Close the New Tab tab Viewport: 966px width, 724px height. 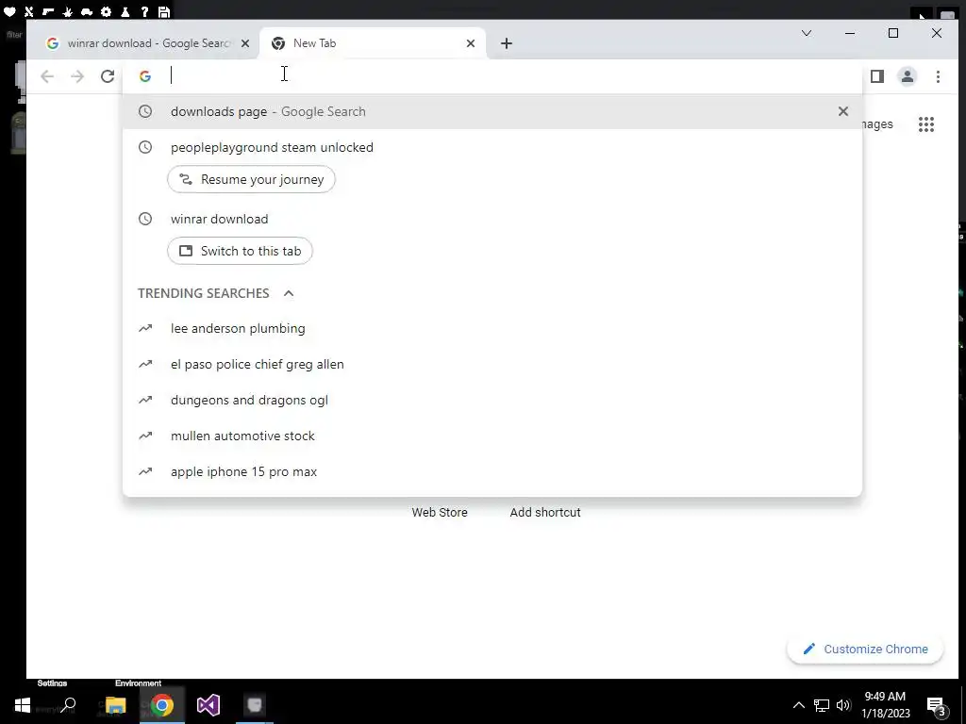471,43
